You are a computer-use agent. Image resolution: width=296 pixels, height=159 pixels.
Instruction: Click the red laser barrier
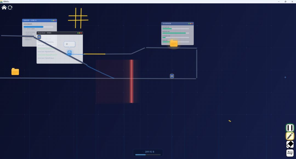click(132, 81)
